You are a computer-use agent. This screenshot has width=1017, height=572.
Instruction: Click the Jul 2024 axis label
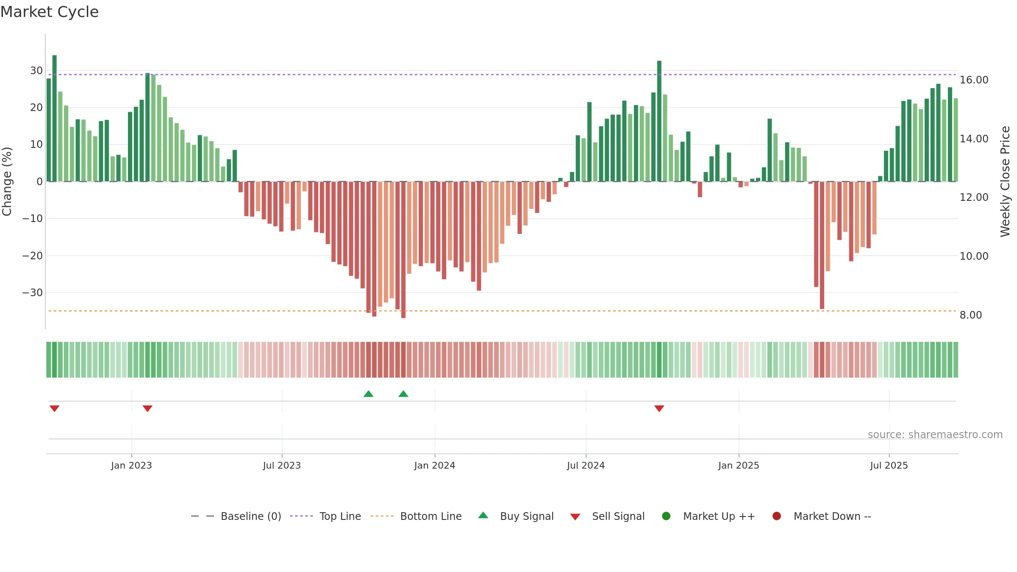pos(586,466)
